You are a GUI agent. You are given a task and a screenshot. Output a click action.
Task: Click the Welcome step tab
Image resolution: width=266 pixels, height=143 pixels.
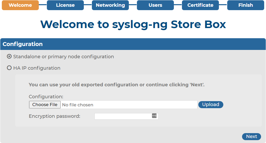tap(20, 5)
